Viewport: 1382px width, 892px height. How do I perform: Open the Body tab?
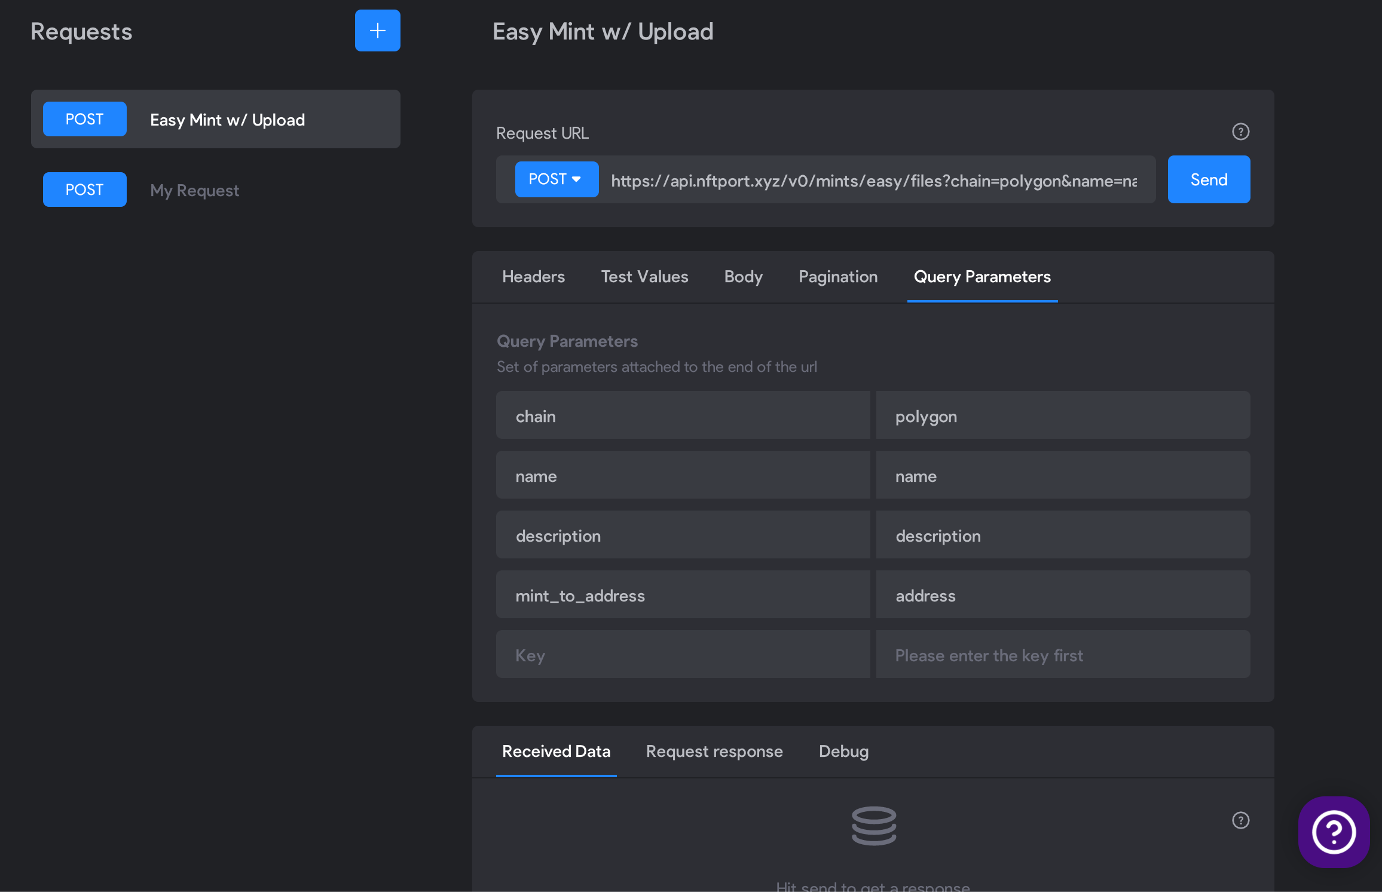[x=743, y=277]
